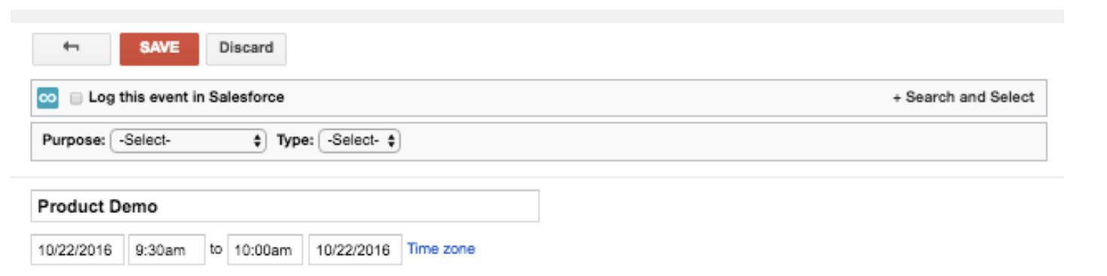Viewport: 1107px width, 276px height.
Task: Open '+ Search and Select'
Action: [x=963, y=97]
